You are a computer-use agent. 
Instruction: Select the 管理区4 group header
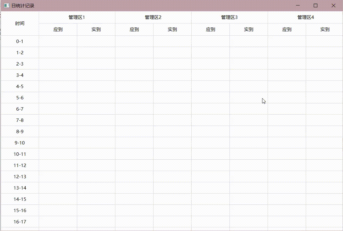305,17
